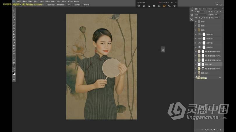Hide layer 图层 2 with eye icon
The image size is (236, 132).
196,26
